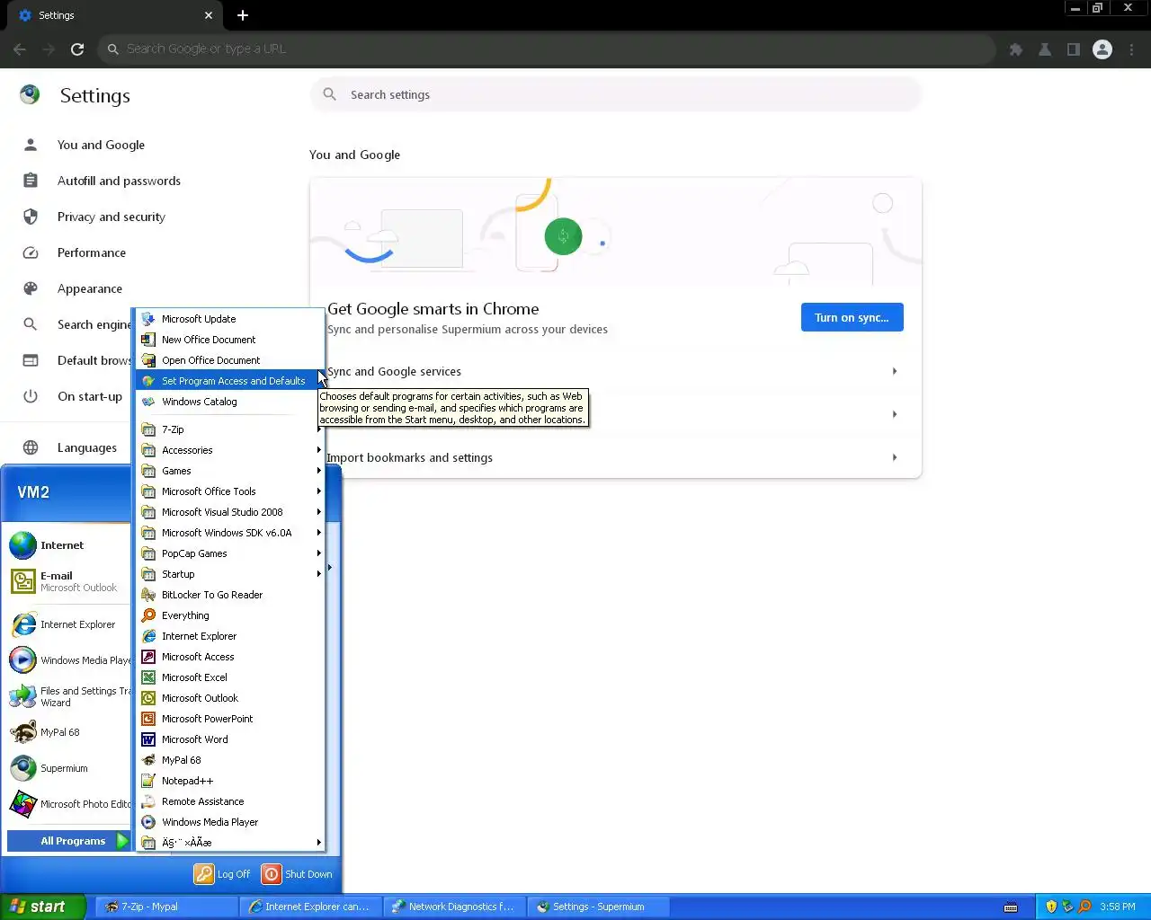The image size is (1151, 920).
Task: Expand the 7-Zip program folder
Action: click(x=229, y=429)
